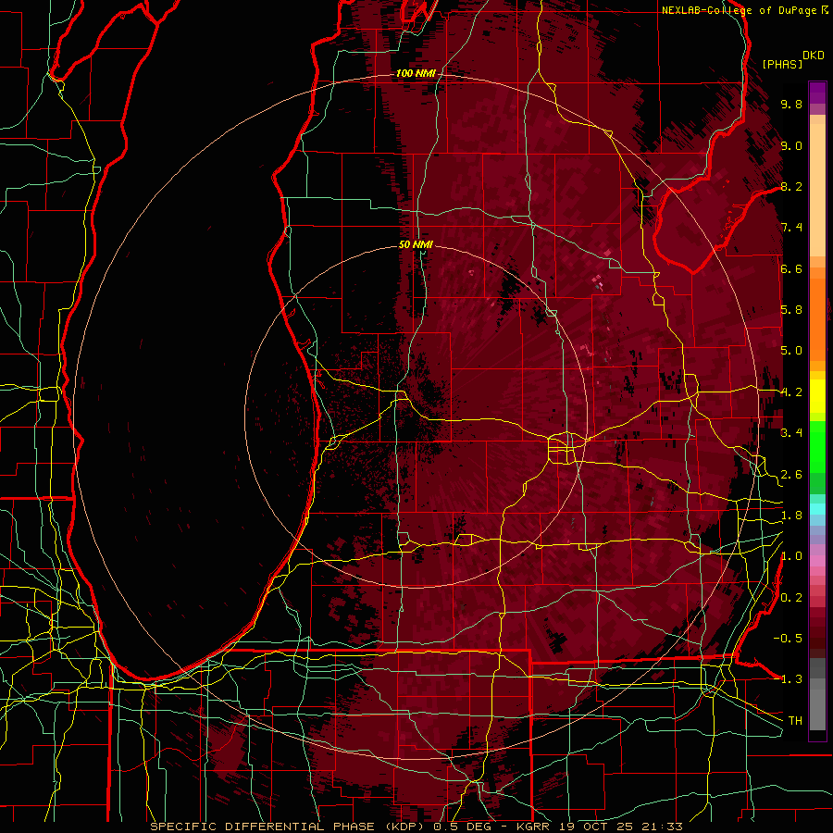Click the 5.8 value on color scale
Viewport: 833px width, 833px height.
(791, 310)
